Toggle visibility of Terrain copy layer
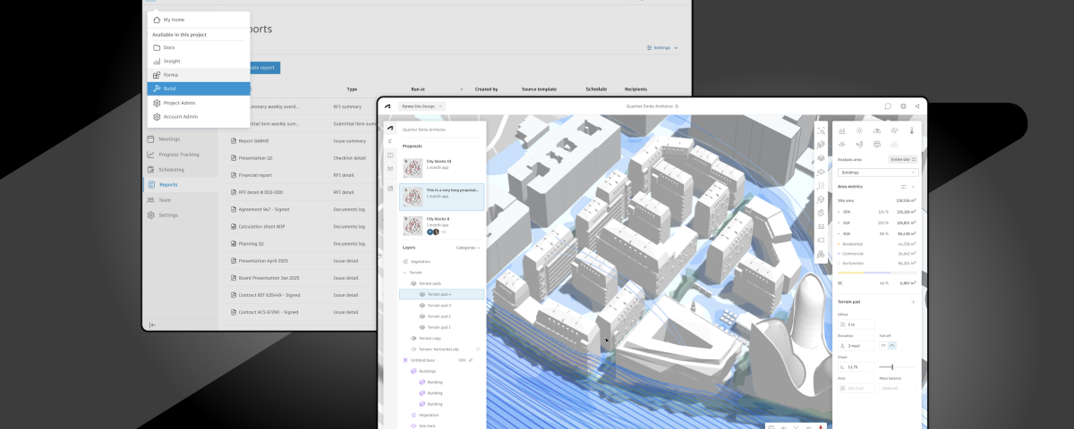The height and width of the screenshot is (429, 1074). (413, 339)
